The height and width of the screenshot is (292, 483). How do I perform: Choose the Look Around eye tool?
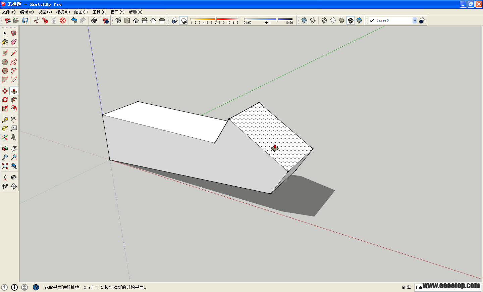tap(14, 178)
